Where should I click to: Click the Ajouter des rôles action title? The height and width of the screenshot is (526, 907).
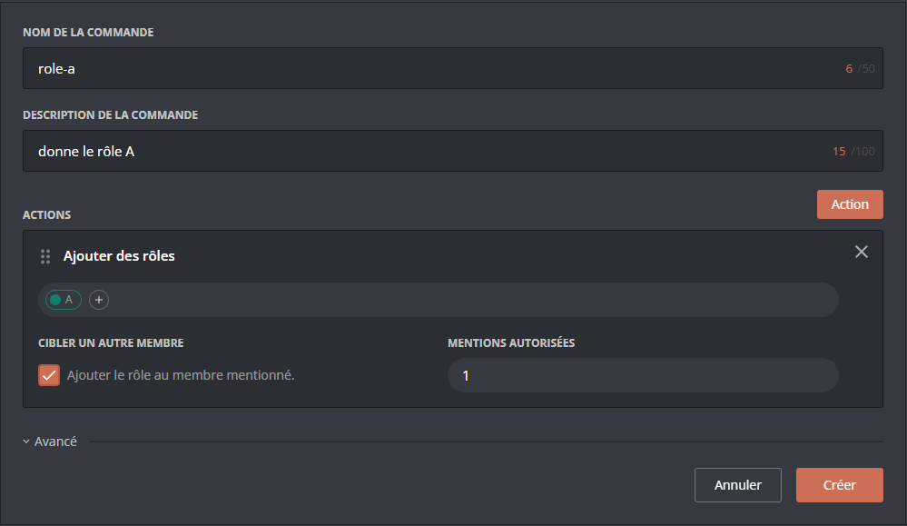click(x=119, y=256)
